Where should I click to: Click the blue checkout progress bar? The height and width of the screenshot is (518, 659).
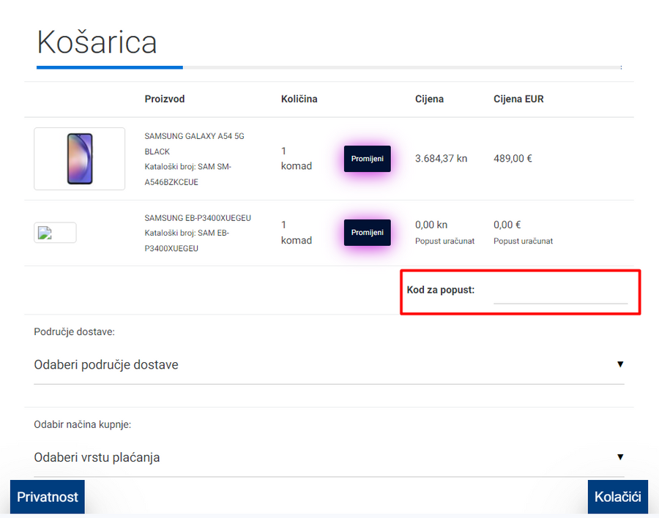110,67
